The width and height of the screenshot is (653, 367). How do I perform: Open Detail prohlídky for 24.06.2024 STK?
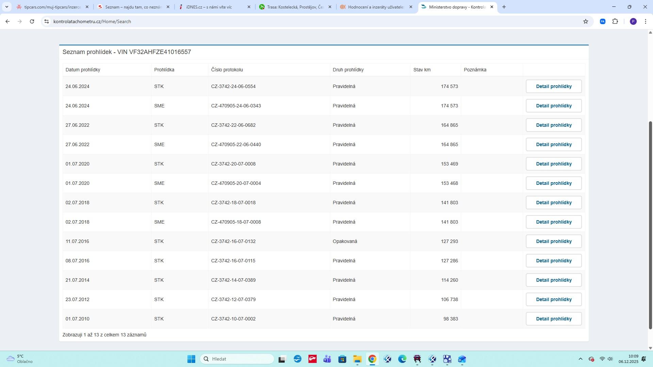click(553, 86)
